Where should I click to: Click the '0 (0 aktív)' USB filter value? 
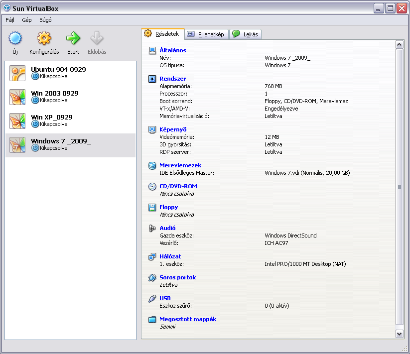pos(277,306)
